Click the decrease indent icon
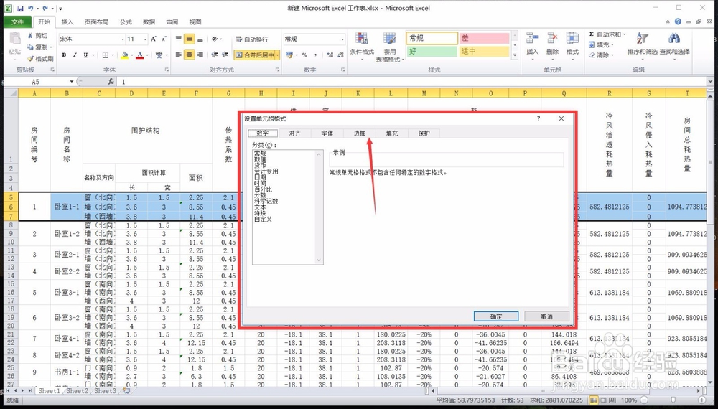718x409 pixels. pos(214,55)
